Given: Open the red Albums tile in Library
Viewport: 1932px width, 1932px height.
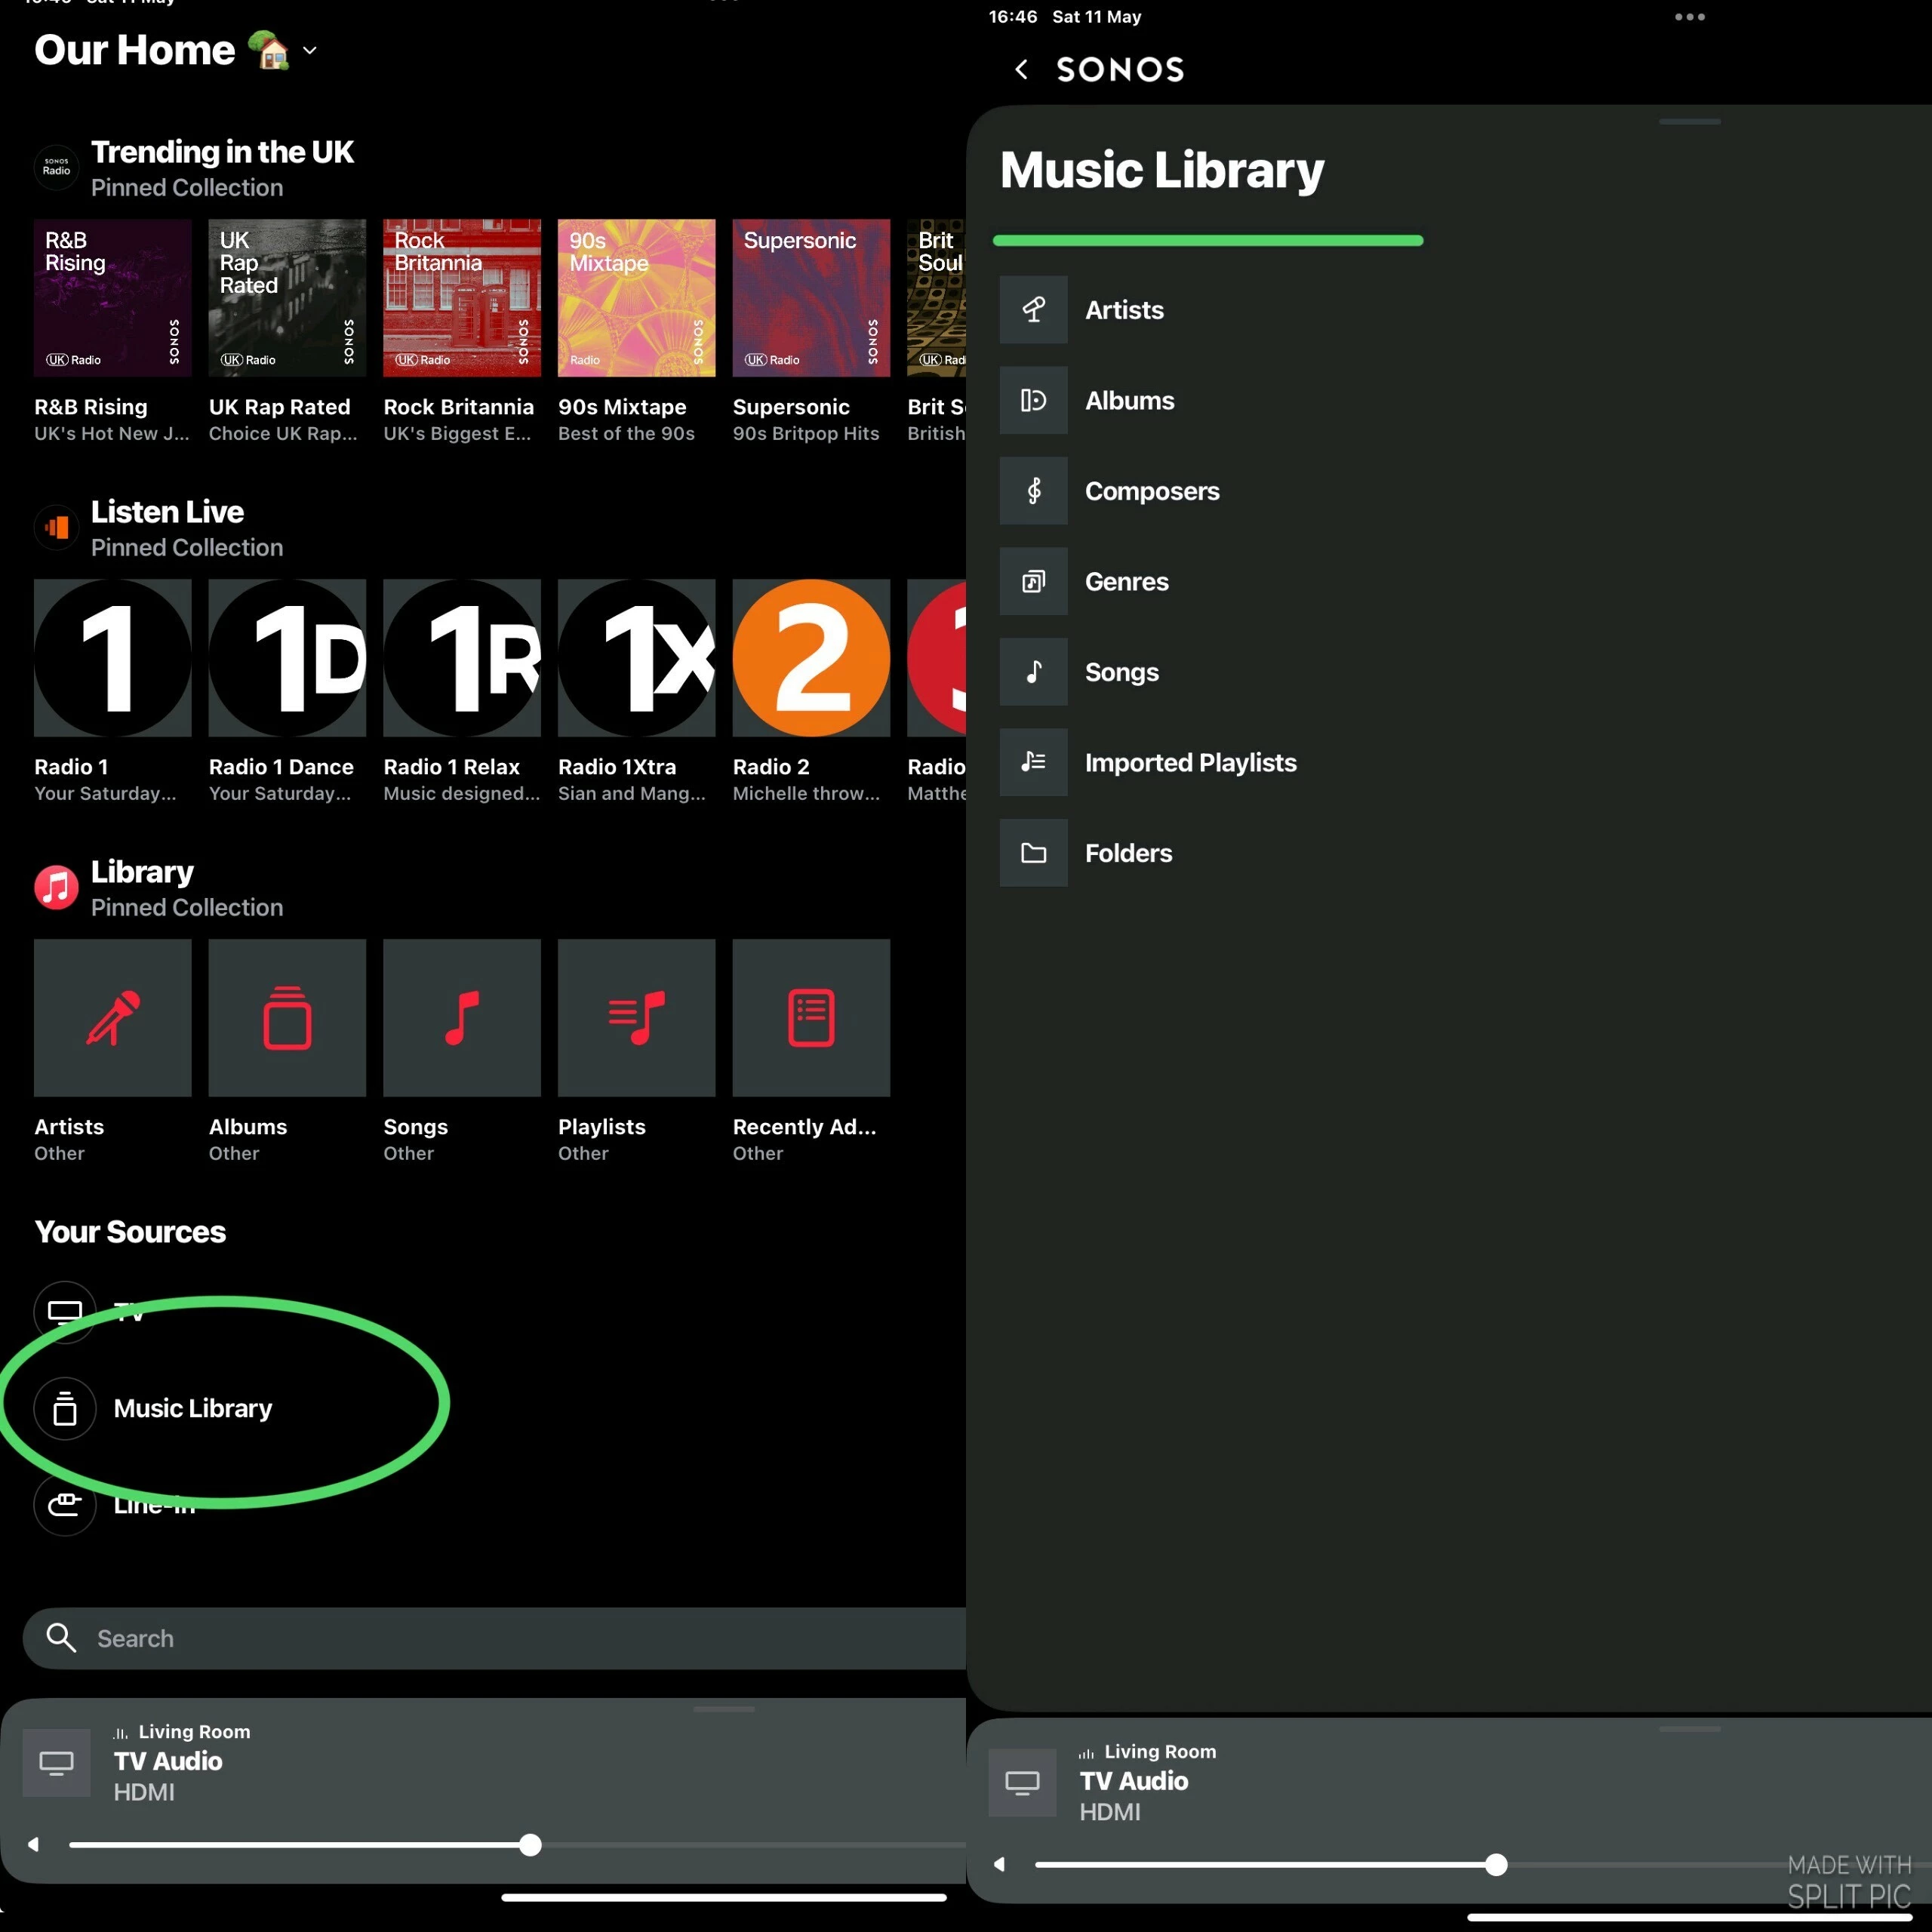Looking at the screenshot, I should pos(287,1018).
